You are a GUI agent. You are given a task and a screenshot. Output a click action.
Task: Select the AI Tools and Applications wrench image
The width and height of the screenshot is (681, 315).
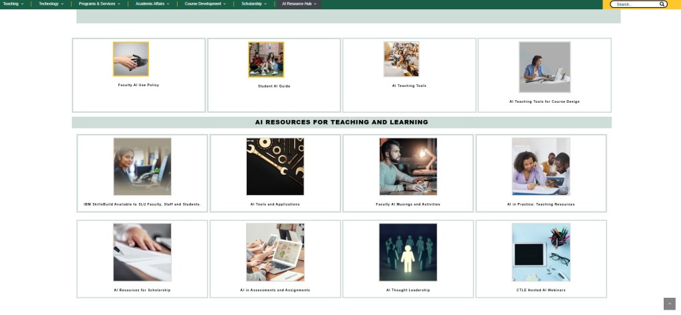click(x=275, y=166)
